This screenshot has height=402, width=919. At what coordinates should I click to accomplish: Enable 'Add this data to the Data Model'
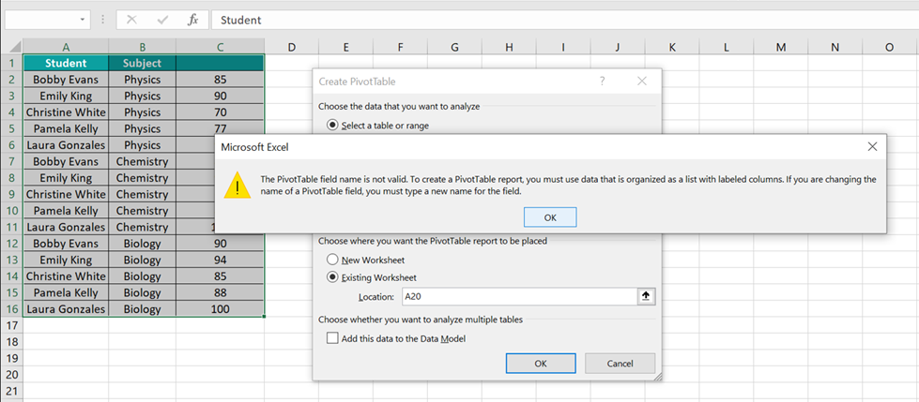click(x=332, y=338)
